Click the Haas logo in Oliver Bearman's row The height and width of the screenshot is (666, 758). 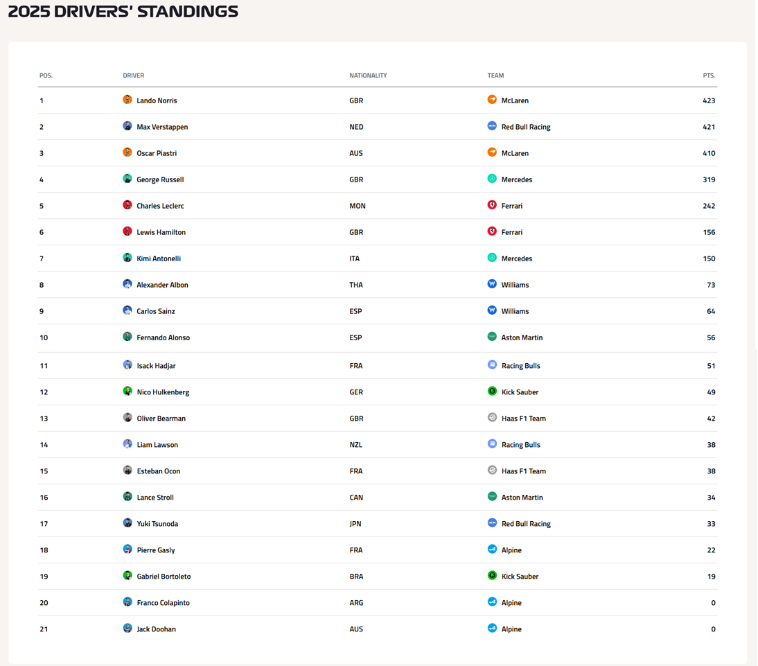click(x=492, y=418)
